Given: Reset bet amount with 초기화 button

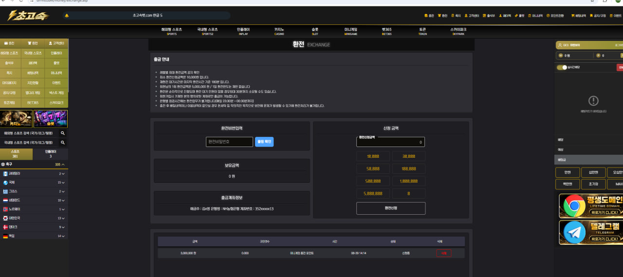Looking at the screenshot, I should (593, 185).
